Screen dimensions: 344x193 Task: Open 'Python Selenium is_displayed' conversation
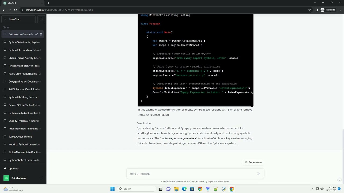point(23,42)
